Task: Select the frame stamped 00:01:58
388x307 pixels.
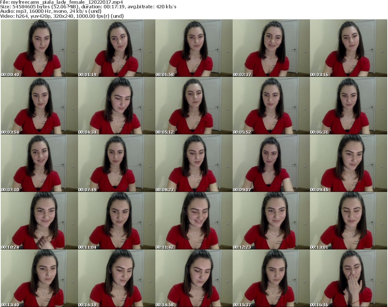Action: [194, 48]
